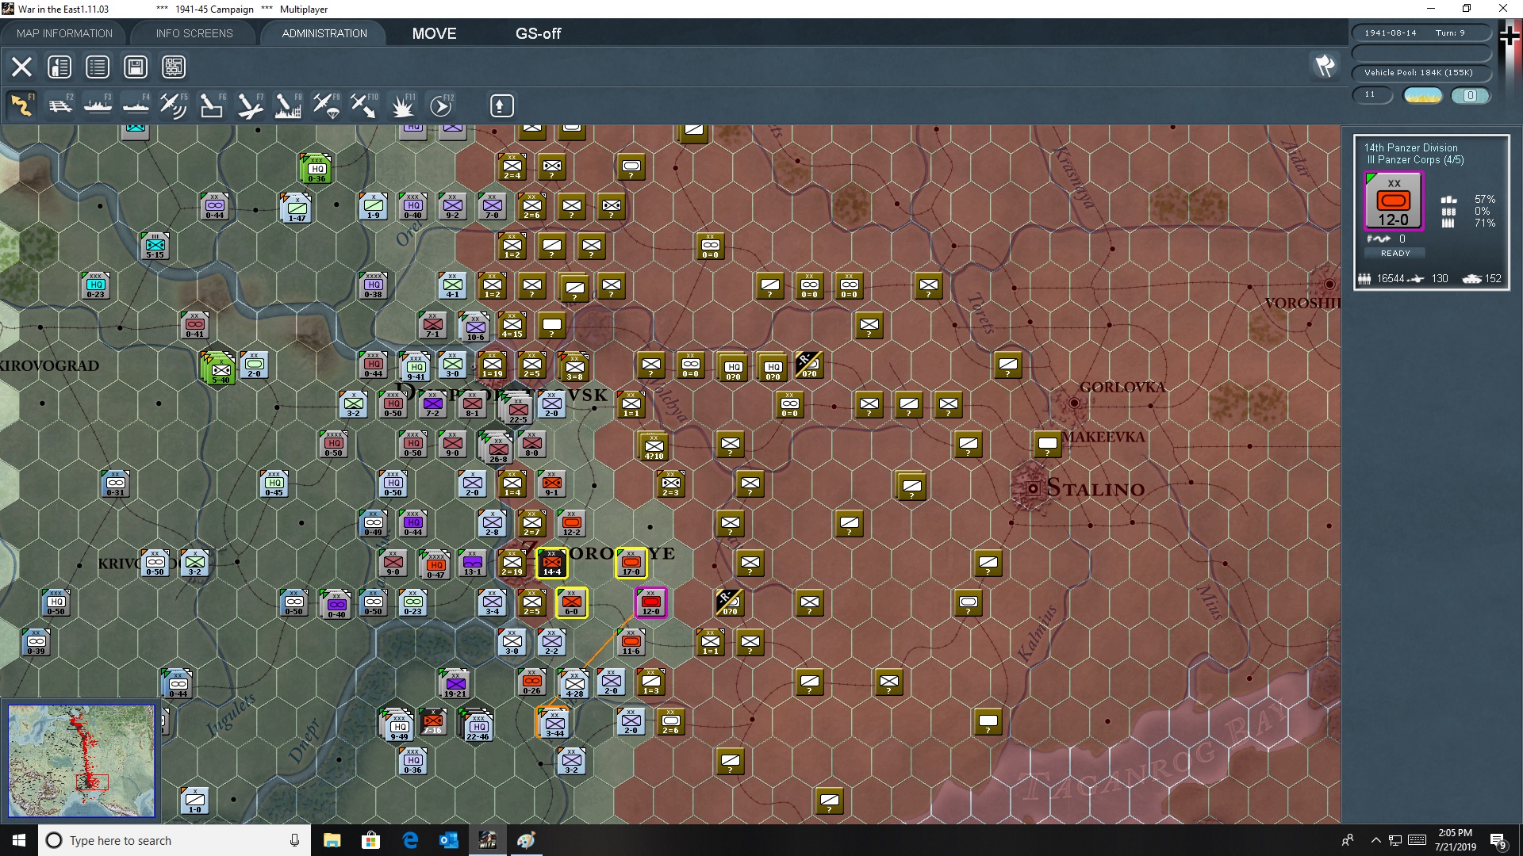Select the 11-6 panzer unit on map
The height and width of the screenshot is (856, 1523).
631,643
